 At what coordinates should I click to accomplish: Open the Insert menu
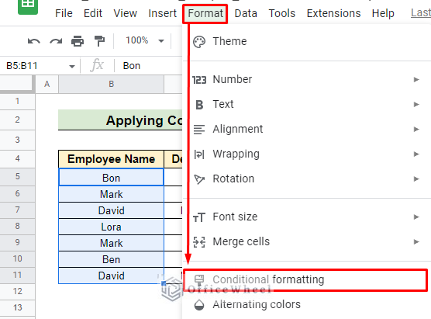pos(163,13)
